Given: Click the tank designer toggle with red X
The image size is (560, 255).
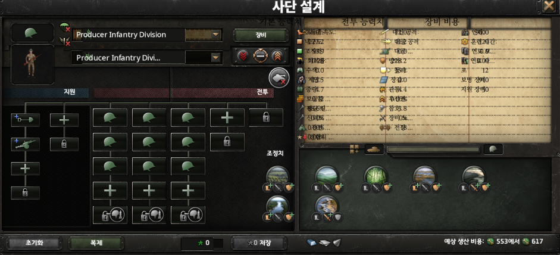Looking at the screenshot, I should 279,77.
